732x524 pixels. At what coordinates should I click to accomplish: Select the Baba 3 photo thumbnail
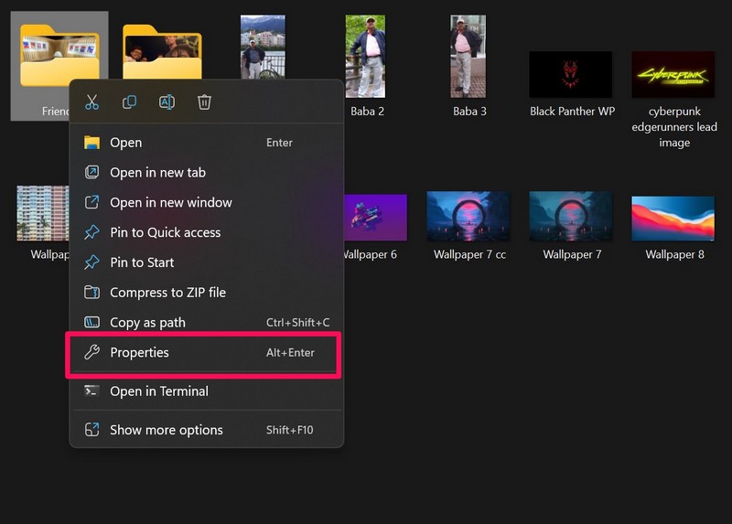468,57
